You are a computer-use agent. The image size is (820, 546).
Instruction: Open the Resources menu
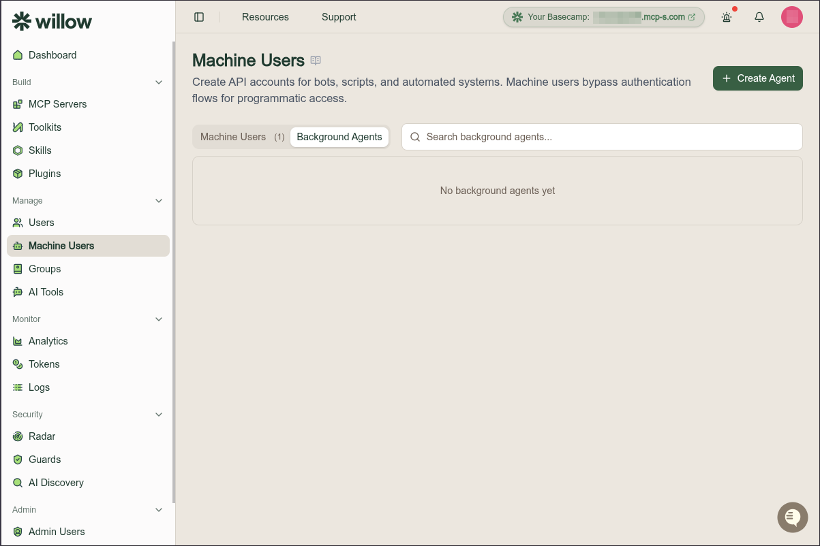click(x=265, y=17)
